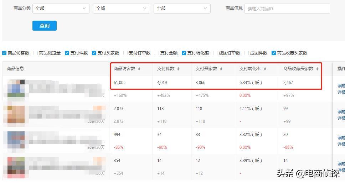
Task: Uncheck the 商品收藏买家数 checkbox
Action: [x=274, y=53]
